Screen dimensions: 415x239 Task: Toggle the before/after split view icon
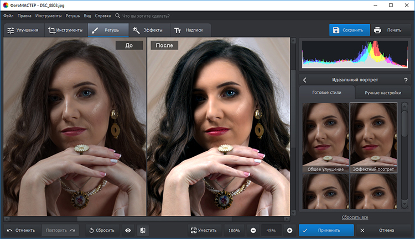pos(142,230)
